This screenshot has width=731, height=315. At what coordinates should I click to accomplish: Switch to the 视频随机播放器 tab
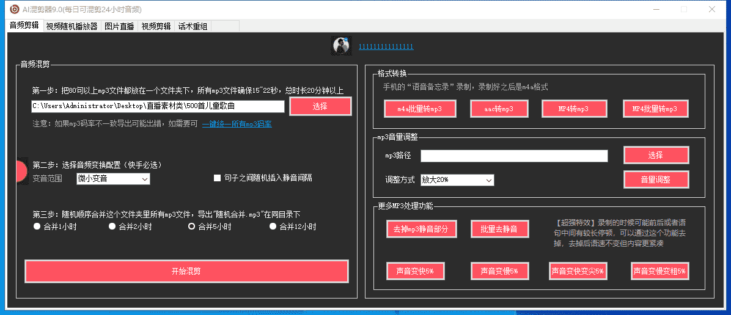(72, 26)
